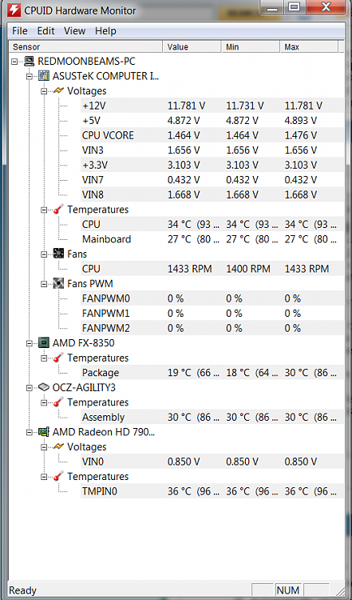The width and height of the screenshot is (352, 600).
Task: Collapse the AMD FX-8350 node
Action: click(29, 343)
